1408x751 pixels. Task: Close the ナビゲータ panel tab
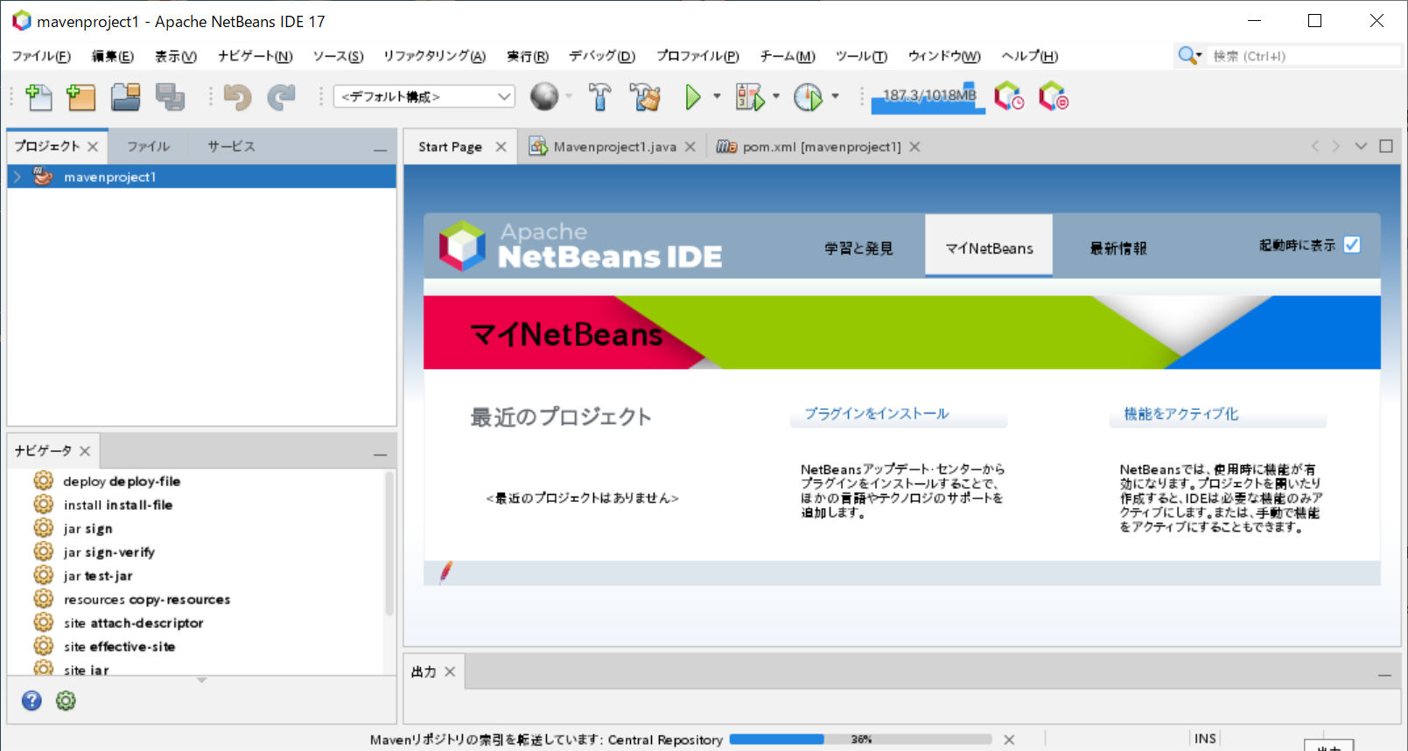click(85, 451)
